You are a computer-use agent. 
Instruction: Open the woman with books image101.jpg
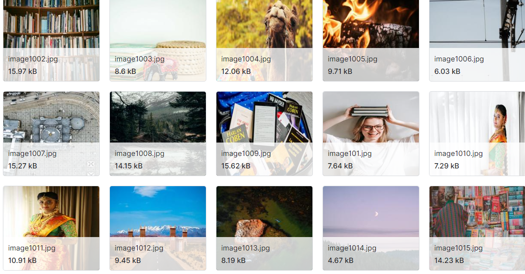[370, 134]
